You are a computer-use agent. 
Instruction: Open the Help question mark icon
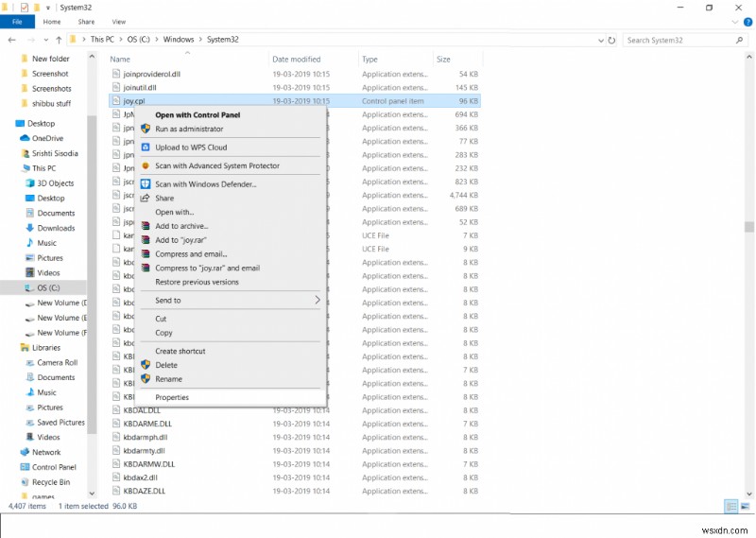pos(747,22)
